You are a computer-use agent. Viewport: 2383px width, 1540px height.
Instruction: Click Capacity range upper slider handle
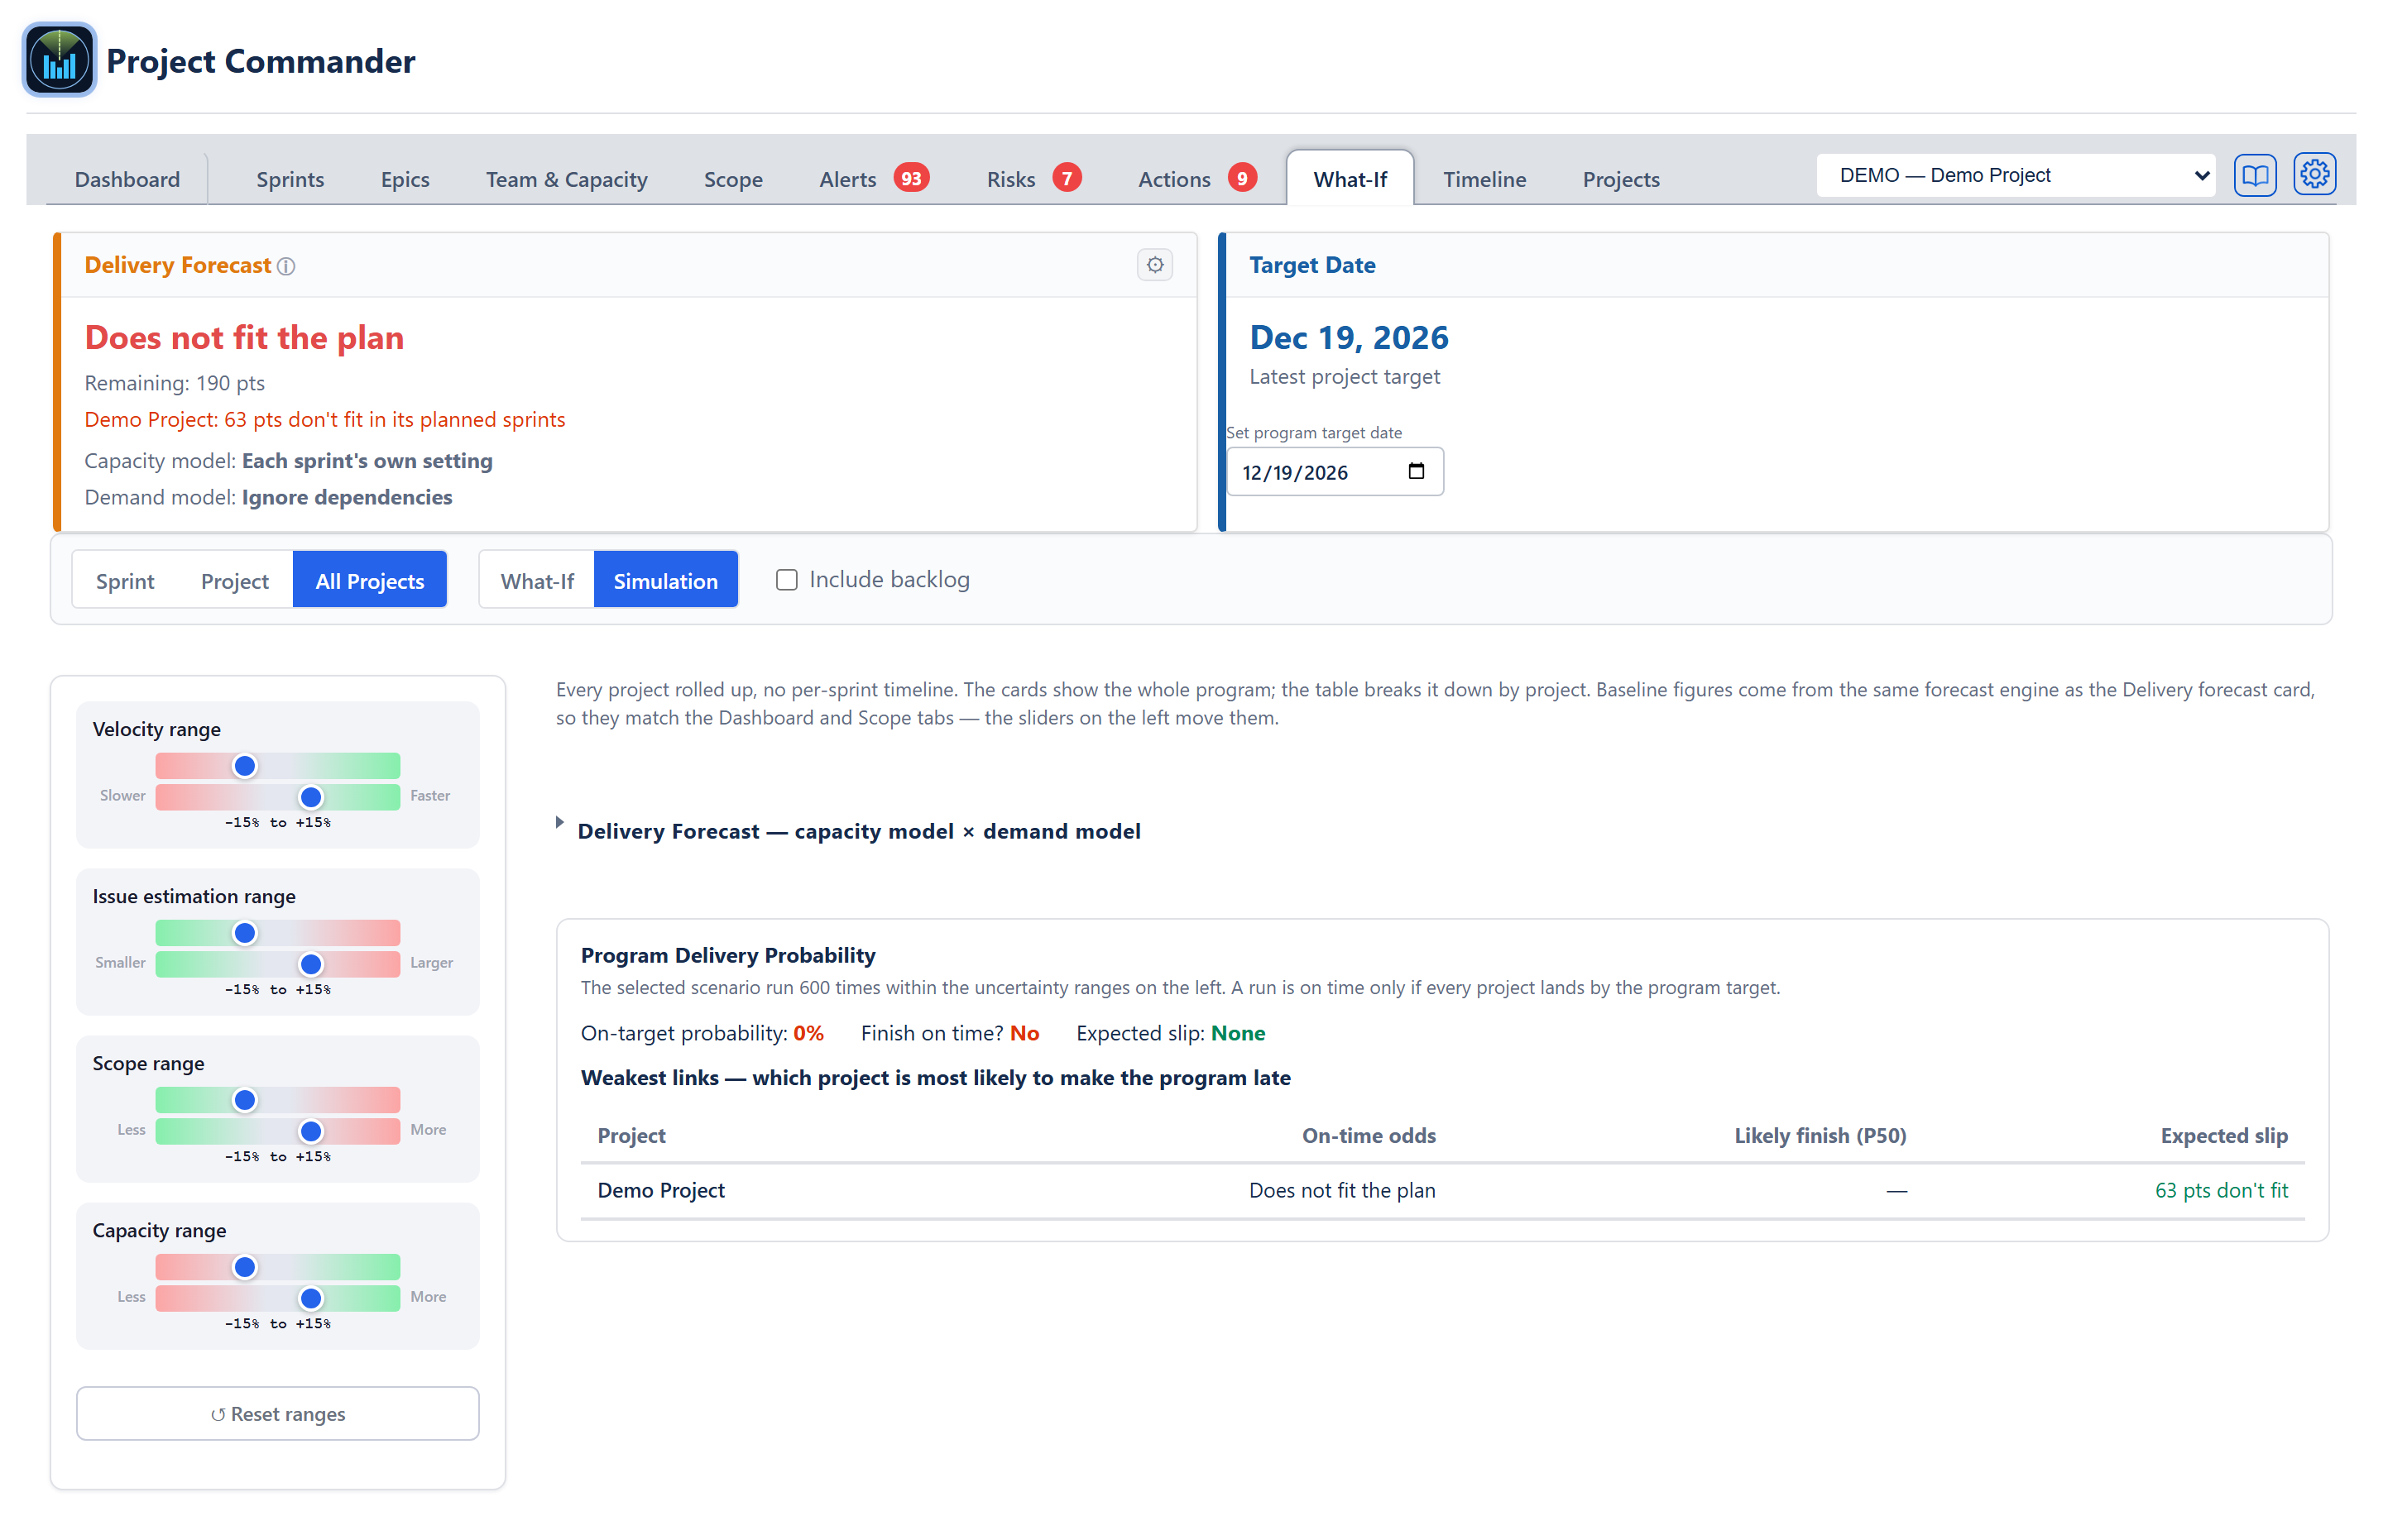(x=244, y=1267)
